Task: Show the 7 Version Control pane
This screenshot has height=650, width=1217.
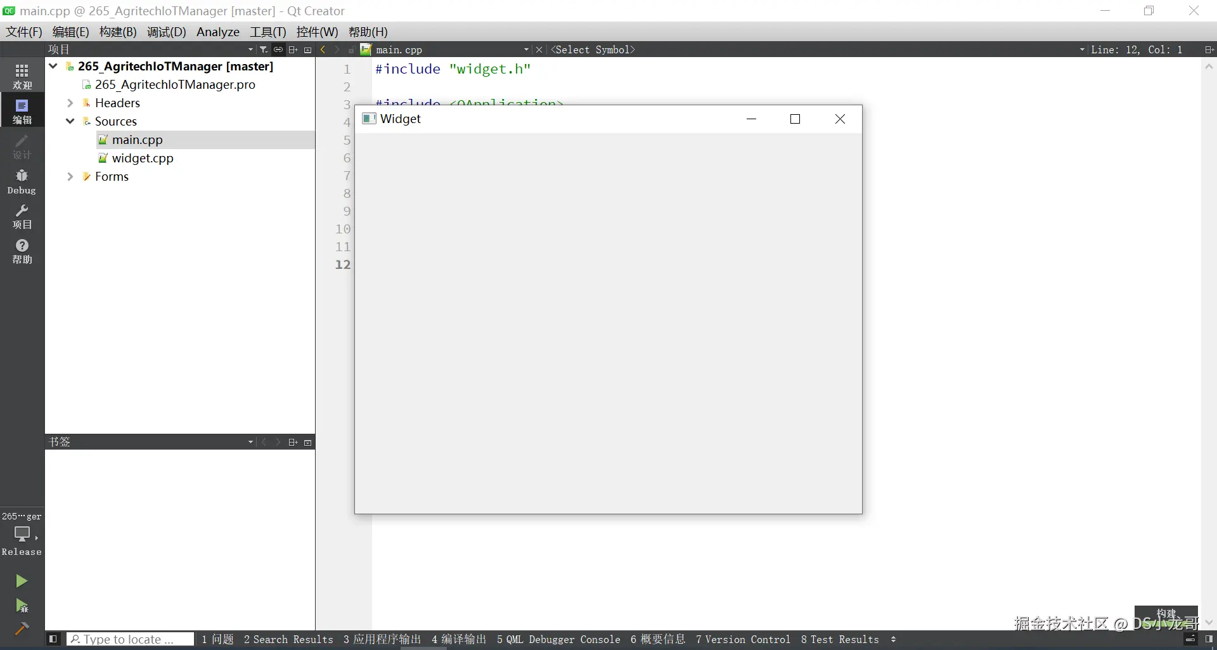Action: tap(743, 639)
